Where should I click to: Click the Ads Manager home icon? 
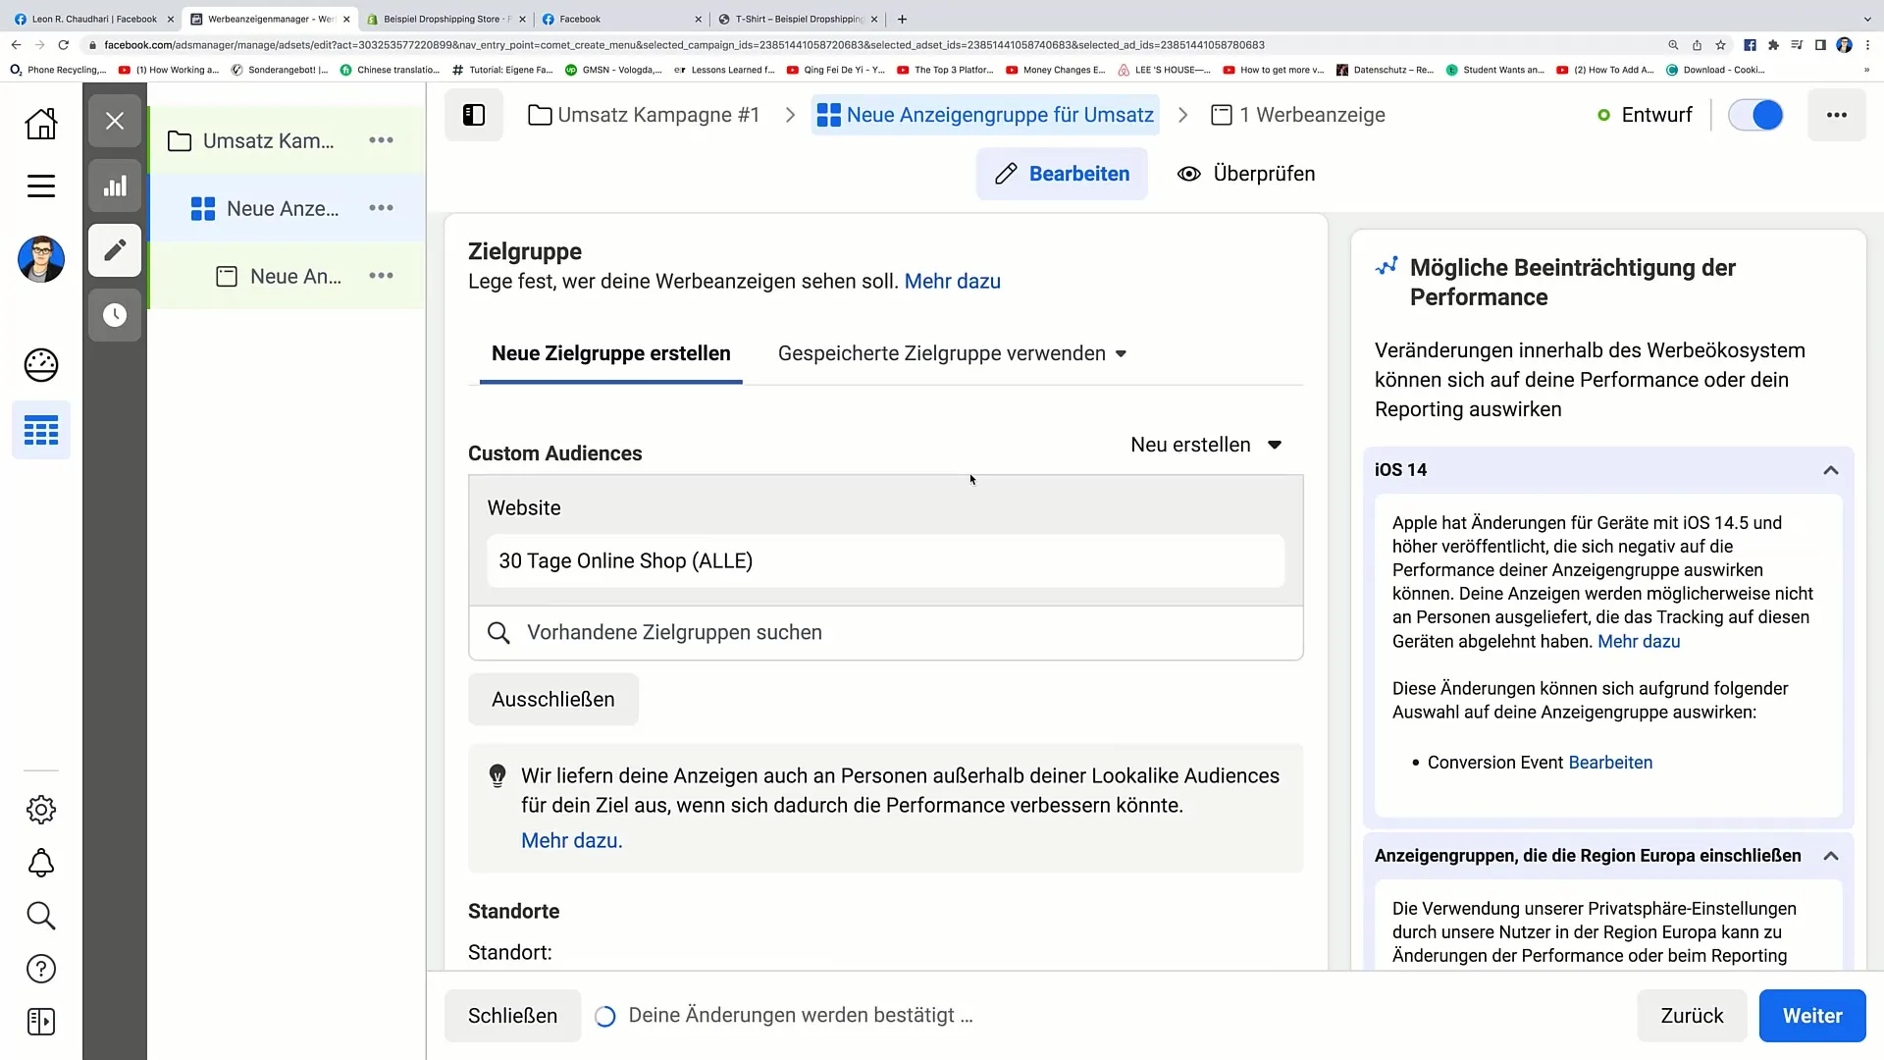(41, 123)
